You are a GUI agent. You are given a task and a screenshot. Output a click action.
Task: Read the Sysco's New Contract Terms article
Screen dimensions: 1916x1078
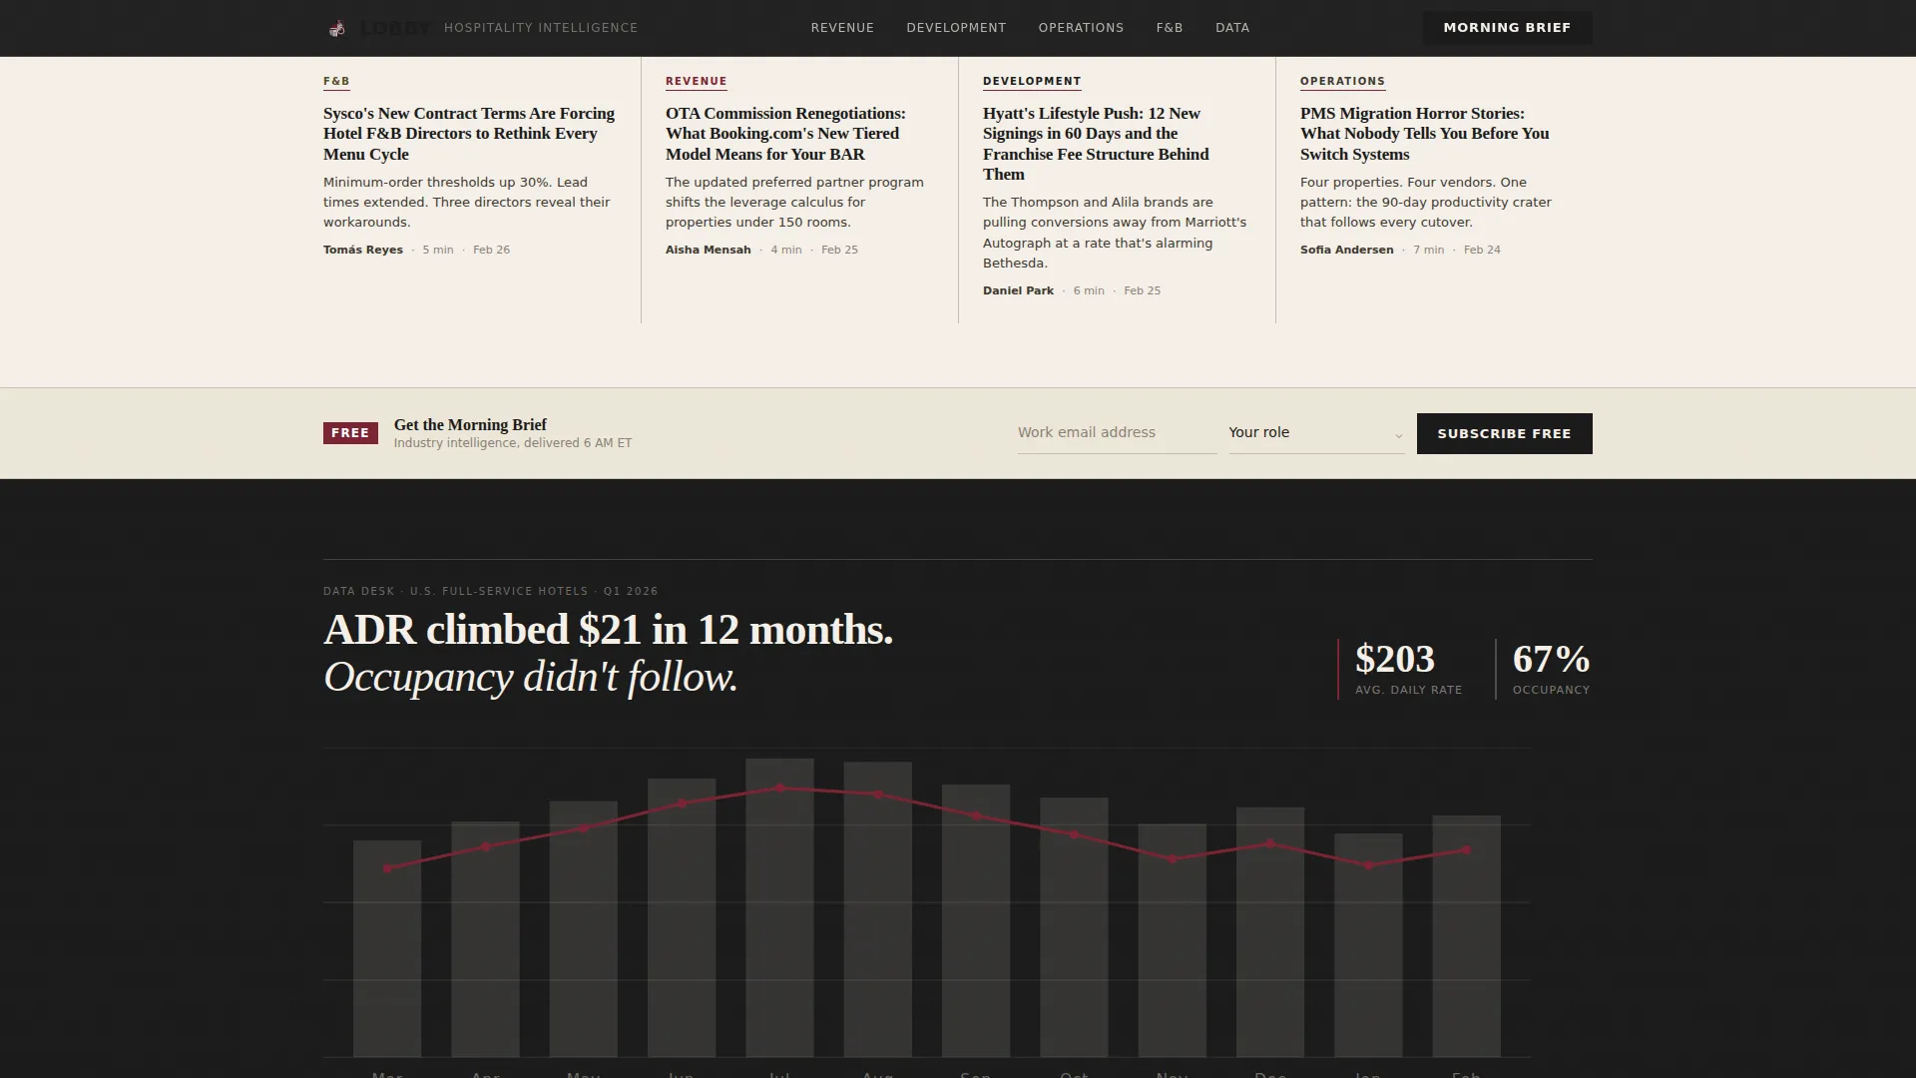point(469,134)
